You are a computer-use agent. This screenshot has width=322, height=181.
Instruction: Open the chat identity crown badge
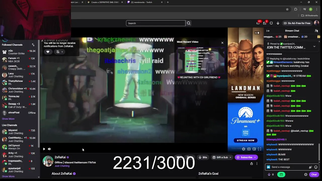(268, 167)
